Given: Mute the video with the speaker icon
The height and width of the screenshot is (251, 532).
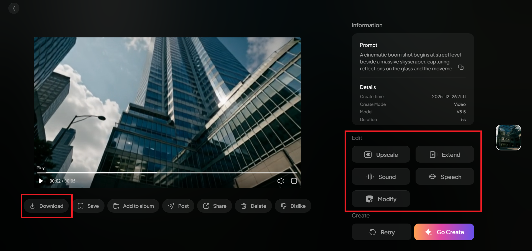Looking at the screenshot, I should (x=281, y=181).
